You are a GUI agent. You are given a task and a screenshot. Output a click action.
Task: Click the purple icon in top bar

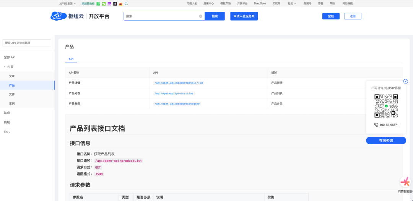pos(109,3)
